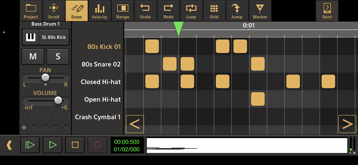The height and width of the screenshot is (165, 358).
Task: Toggle the last Closed Hi-hat note
Action: pyautogui.click(x=328, y=81)
